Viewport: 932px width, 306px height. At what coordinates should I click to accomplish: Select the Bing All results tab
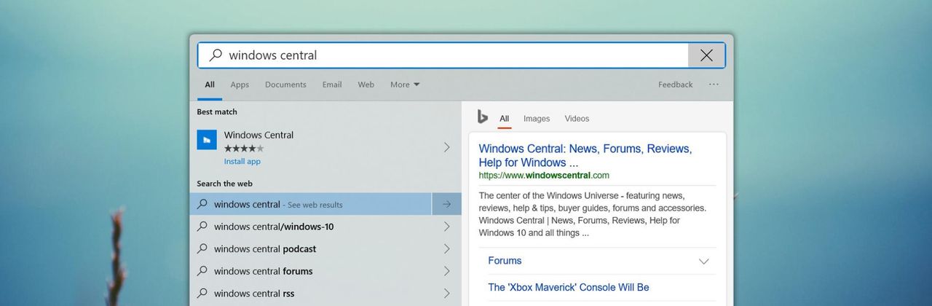pyautogui.click(x=504, y=119)
